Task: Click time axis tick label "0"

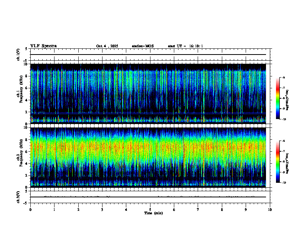Action: [x=30, y=210]
